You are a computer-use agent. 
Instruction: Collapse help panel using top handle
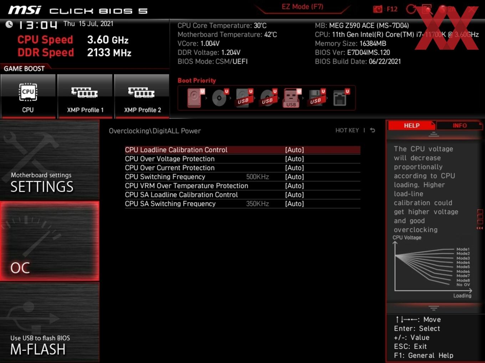pos(434,134)
